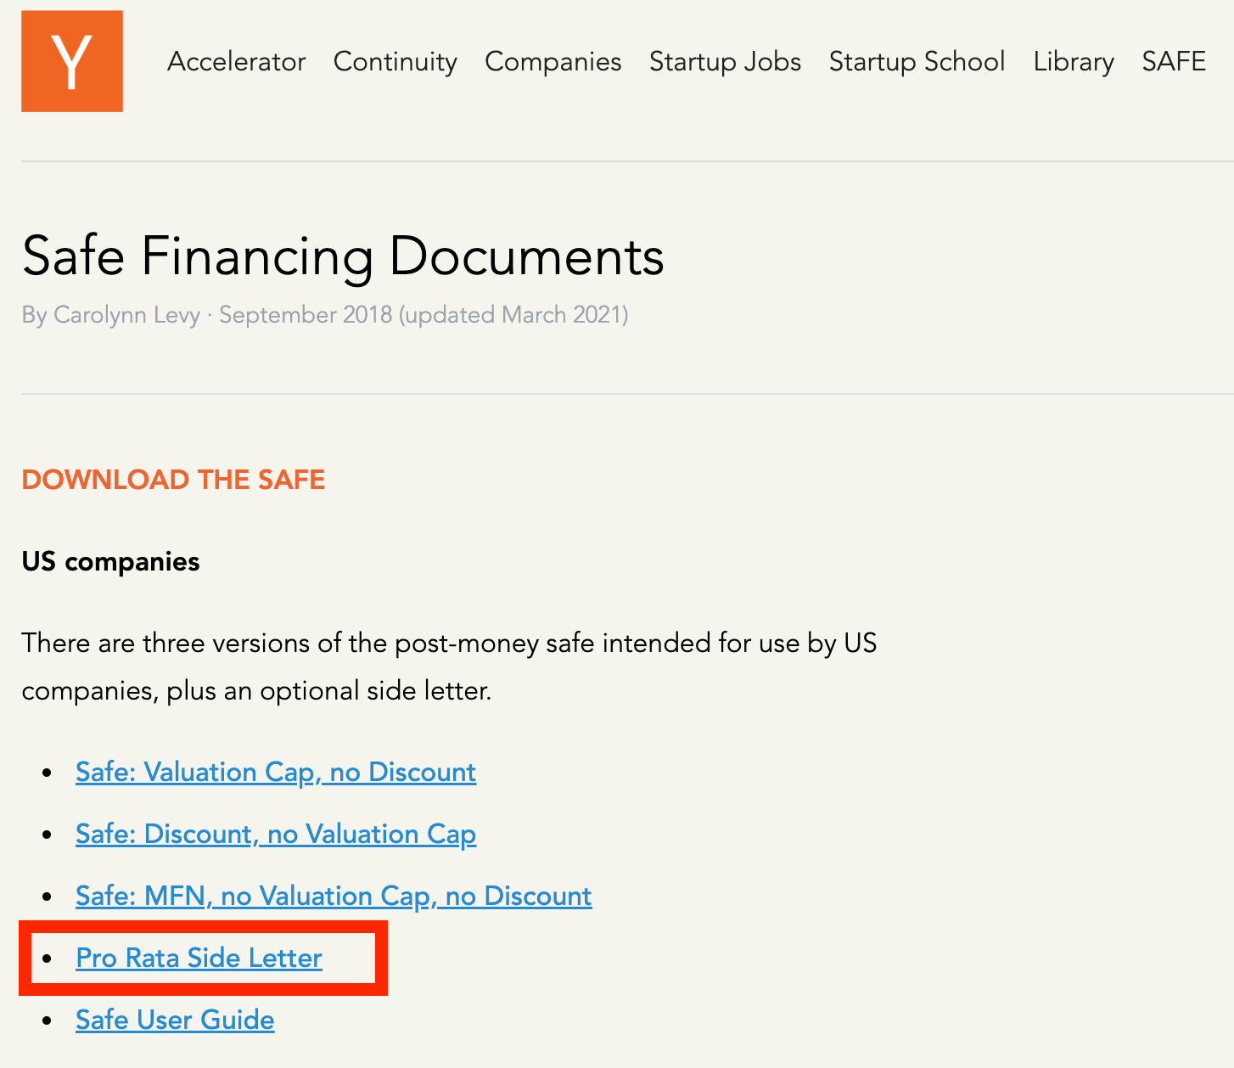The image size is (1234, 1068).
Task: Open Safe: MFN, no Valuation Cap link
Action: (334, 897)
